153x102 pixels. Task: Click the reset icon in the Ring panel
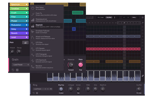[34, 93]
